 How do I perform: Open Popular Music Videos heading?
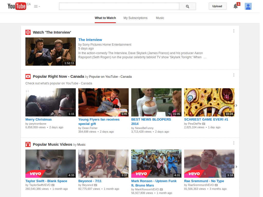[x=52, y=144]
